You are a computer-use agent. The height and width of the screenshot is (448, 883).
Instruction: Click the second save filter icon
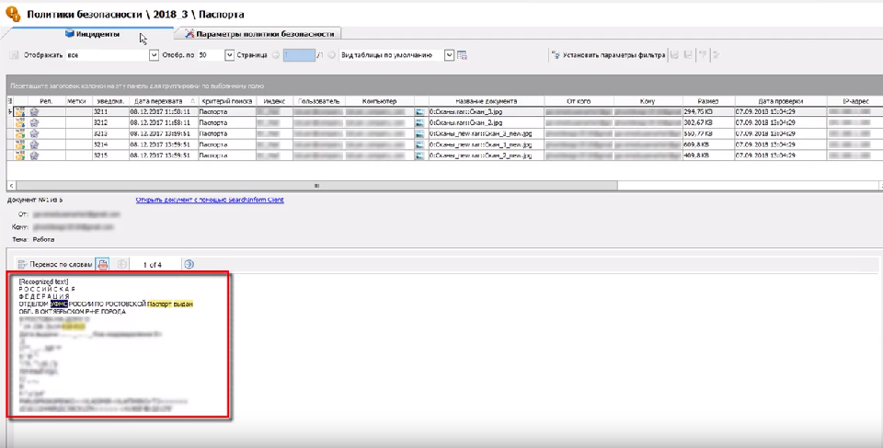pos(688,55)
